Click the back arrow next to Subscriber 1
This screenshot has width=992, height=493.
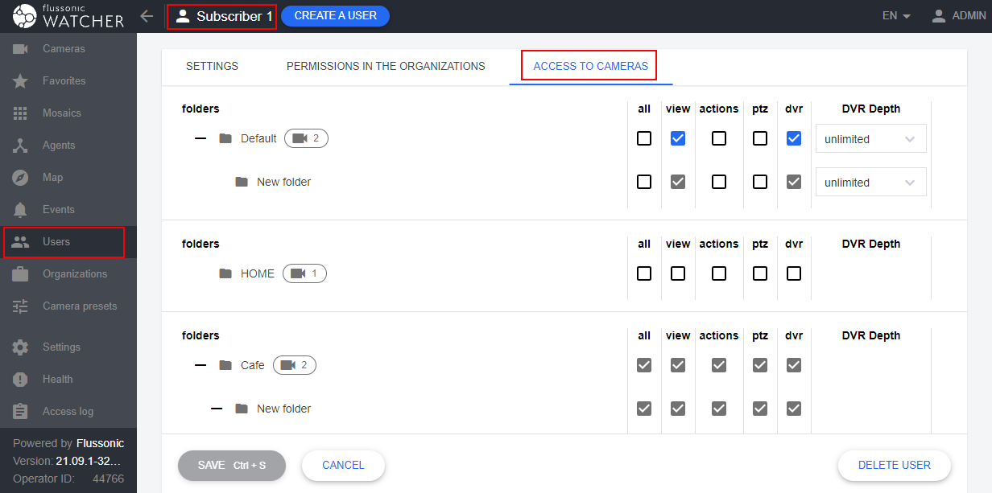(x=147, y=15)
